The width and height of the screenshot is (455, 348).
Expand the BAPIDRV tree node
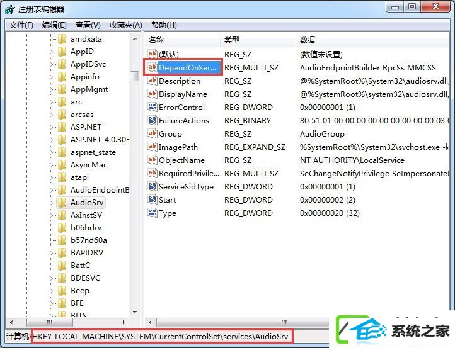[52, 253]
